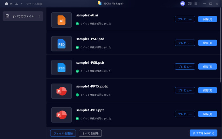Save sample2-AI.ai with 保存(3)
The image size is (222, 139).
[x=207, y=19]
